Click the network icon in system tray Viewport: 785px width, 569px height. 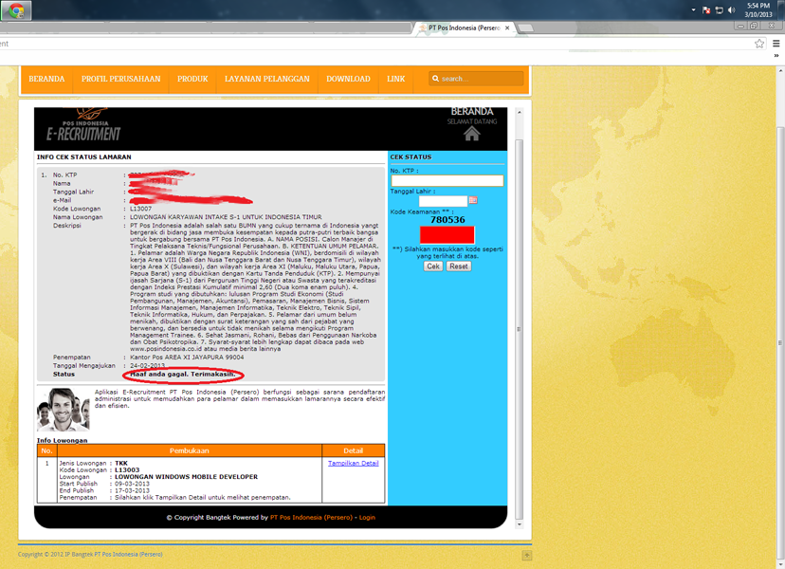tap(719, 10)
